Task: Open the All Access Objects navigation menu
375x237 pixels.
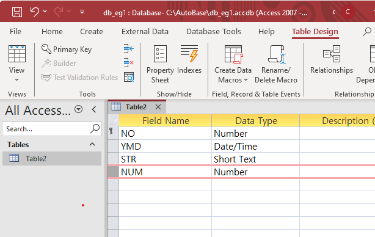Action: coord(78,109)
